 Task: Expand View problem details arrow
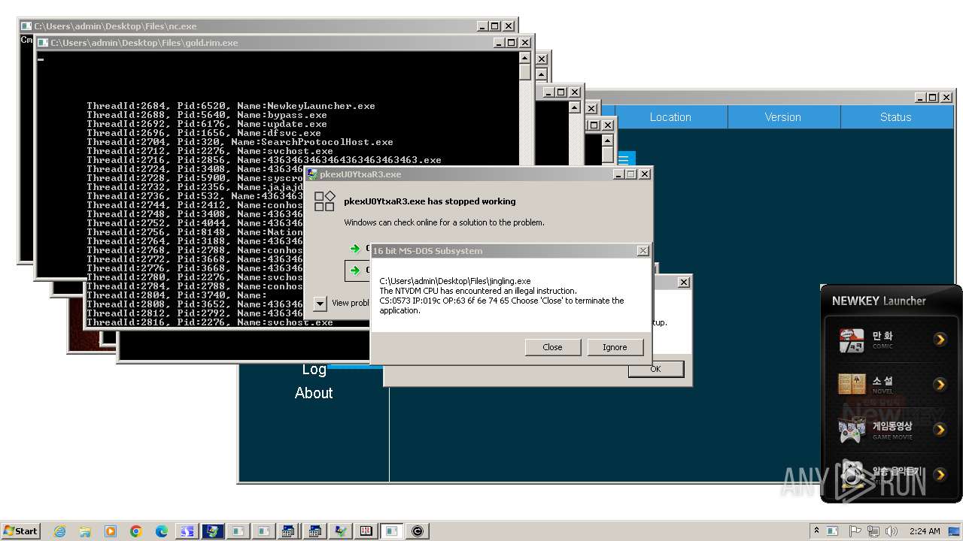[x=320, y=303]
